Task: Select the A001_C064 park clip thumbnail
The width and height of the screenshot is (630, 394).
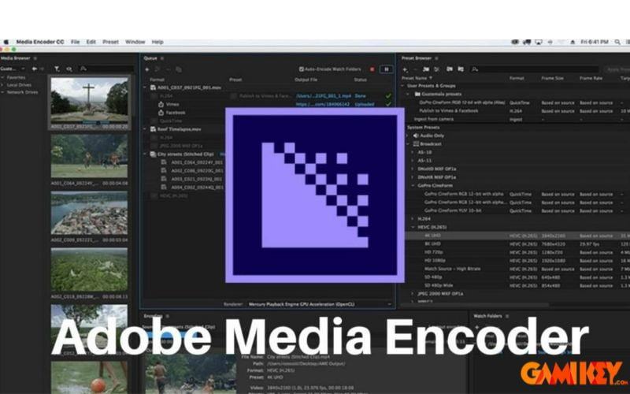Action: tap(90, 156)
